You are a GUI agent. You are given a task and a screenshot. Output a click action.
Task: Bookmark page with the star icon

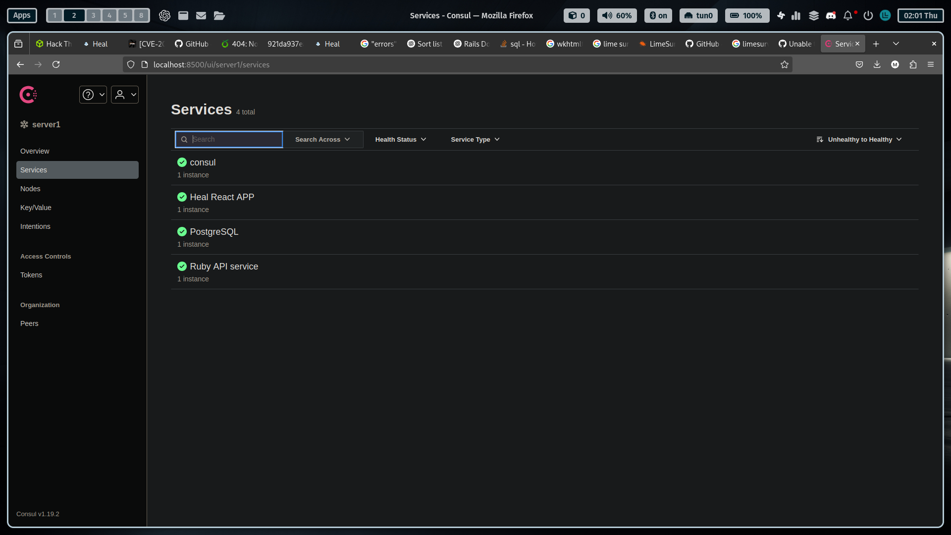click(785, 65)
